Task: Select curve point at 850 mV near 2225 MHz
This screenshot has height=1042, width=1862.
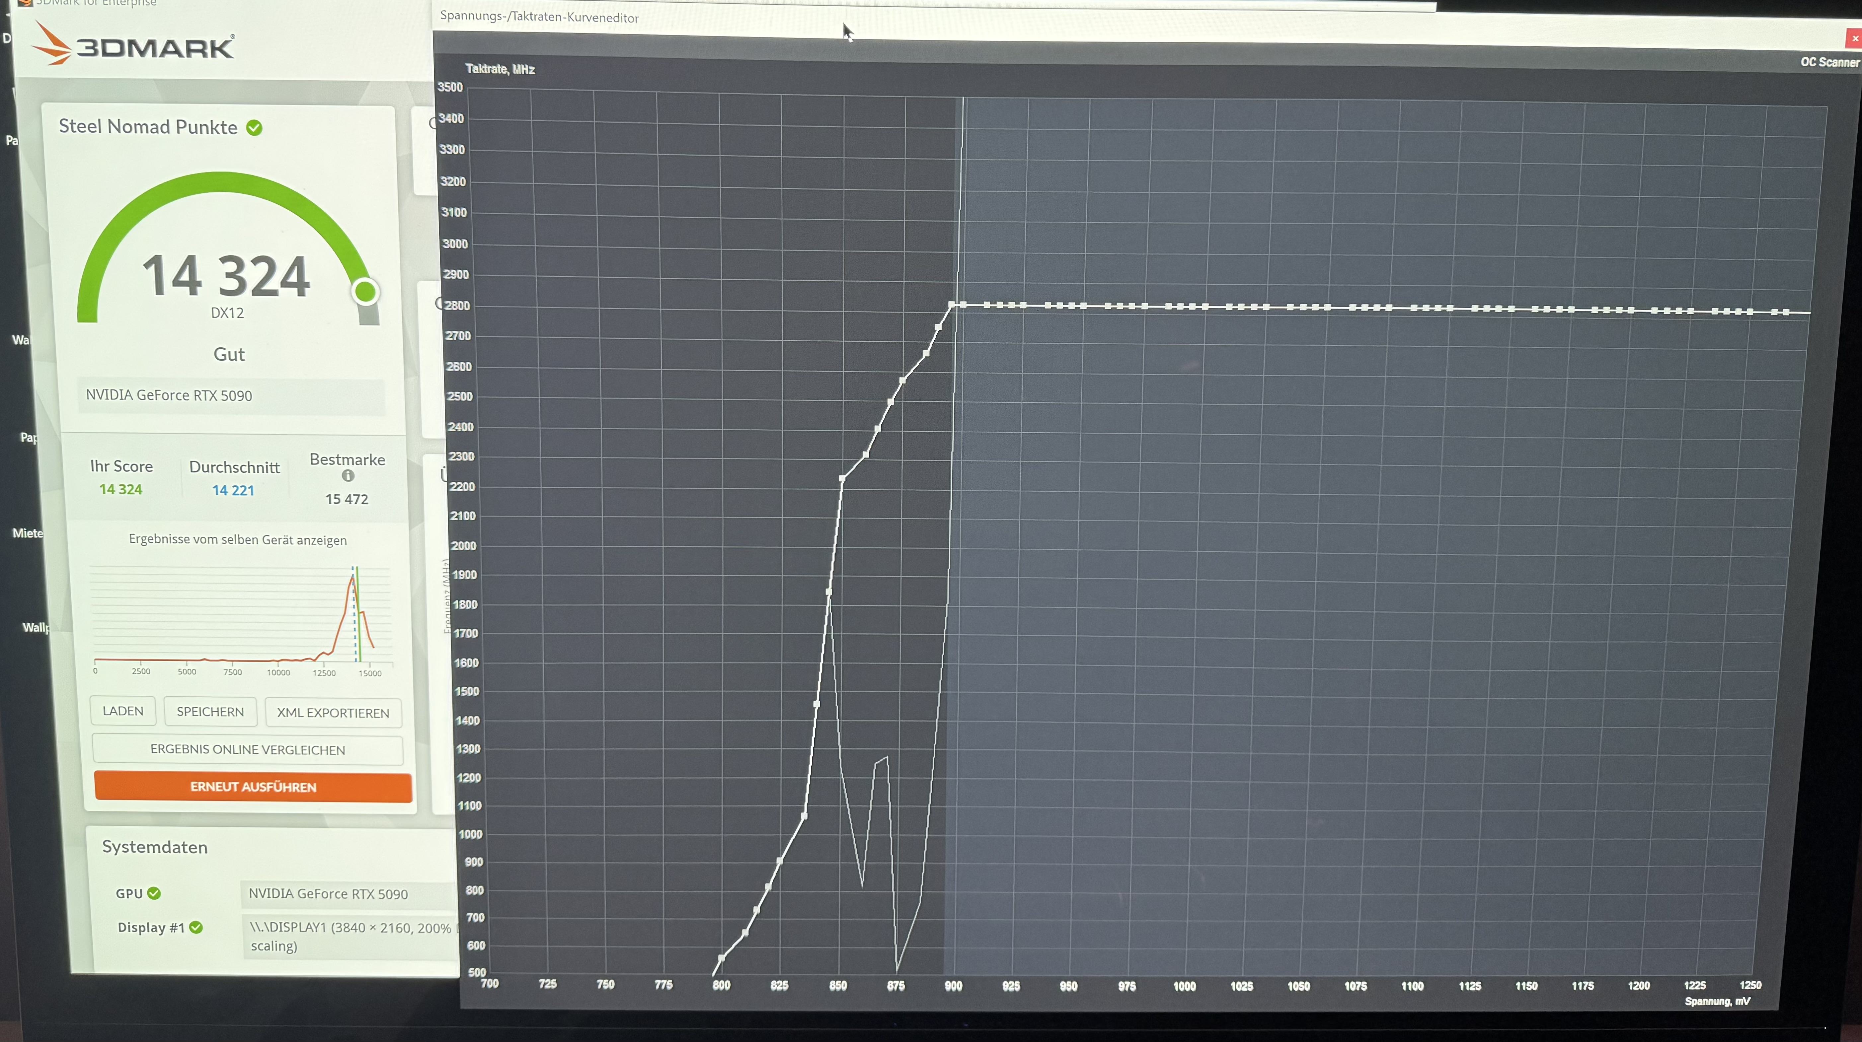Action: [x=842, y=478]
